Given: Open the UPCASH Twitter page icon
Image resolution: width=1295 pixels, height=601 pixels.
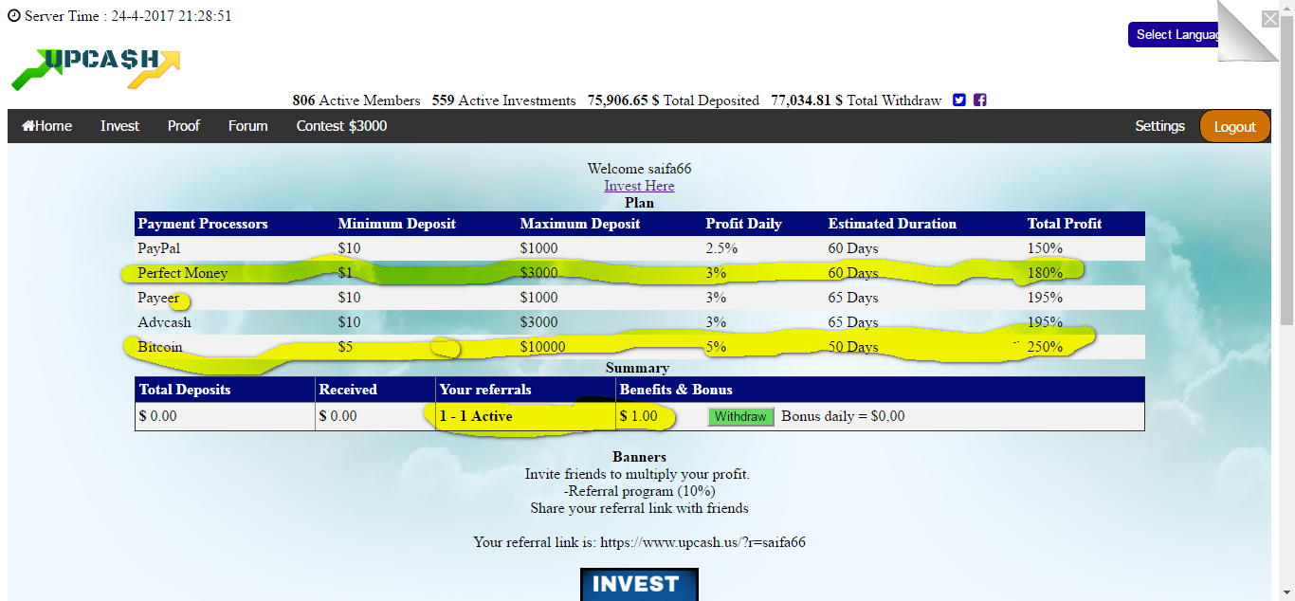Looking at the screenshot, I should (959, 100).
